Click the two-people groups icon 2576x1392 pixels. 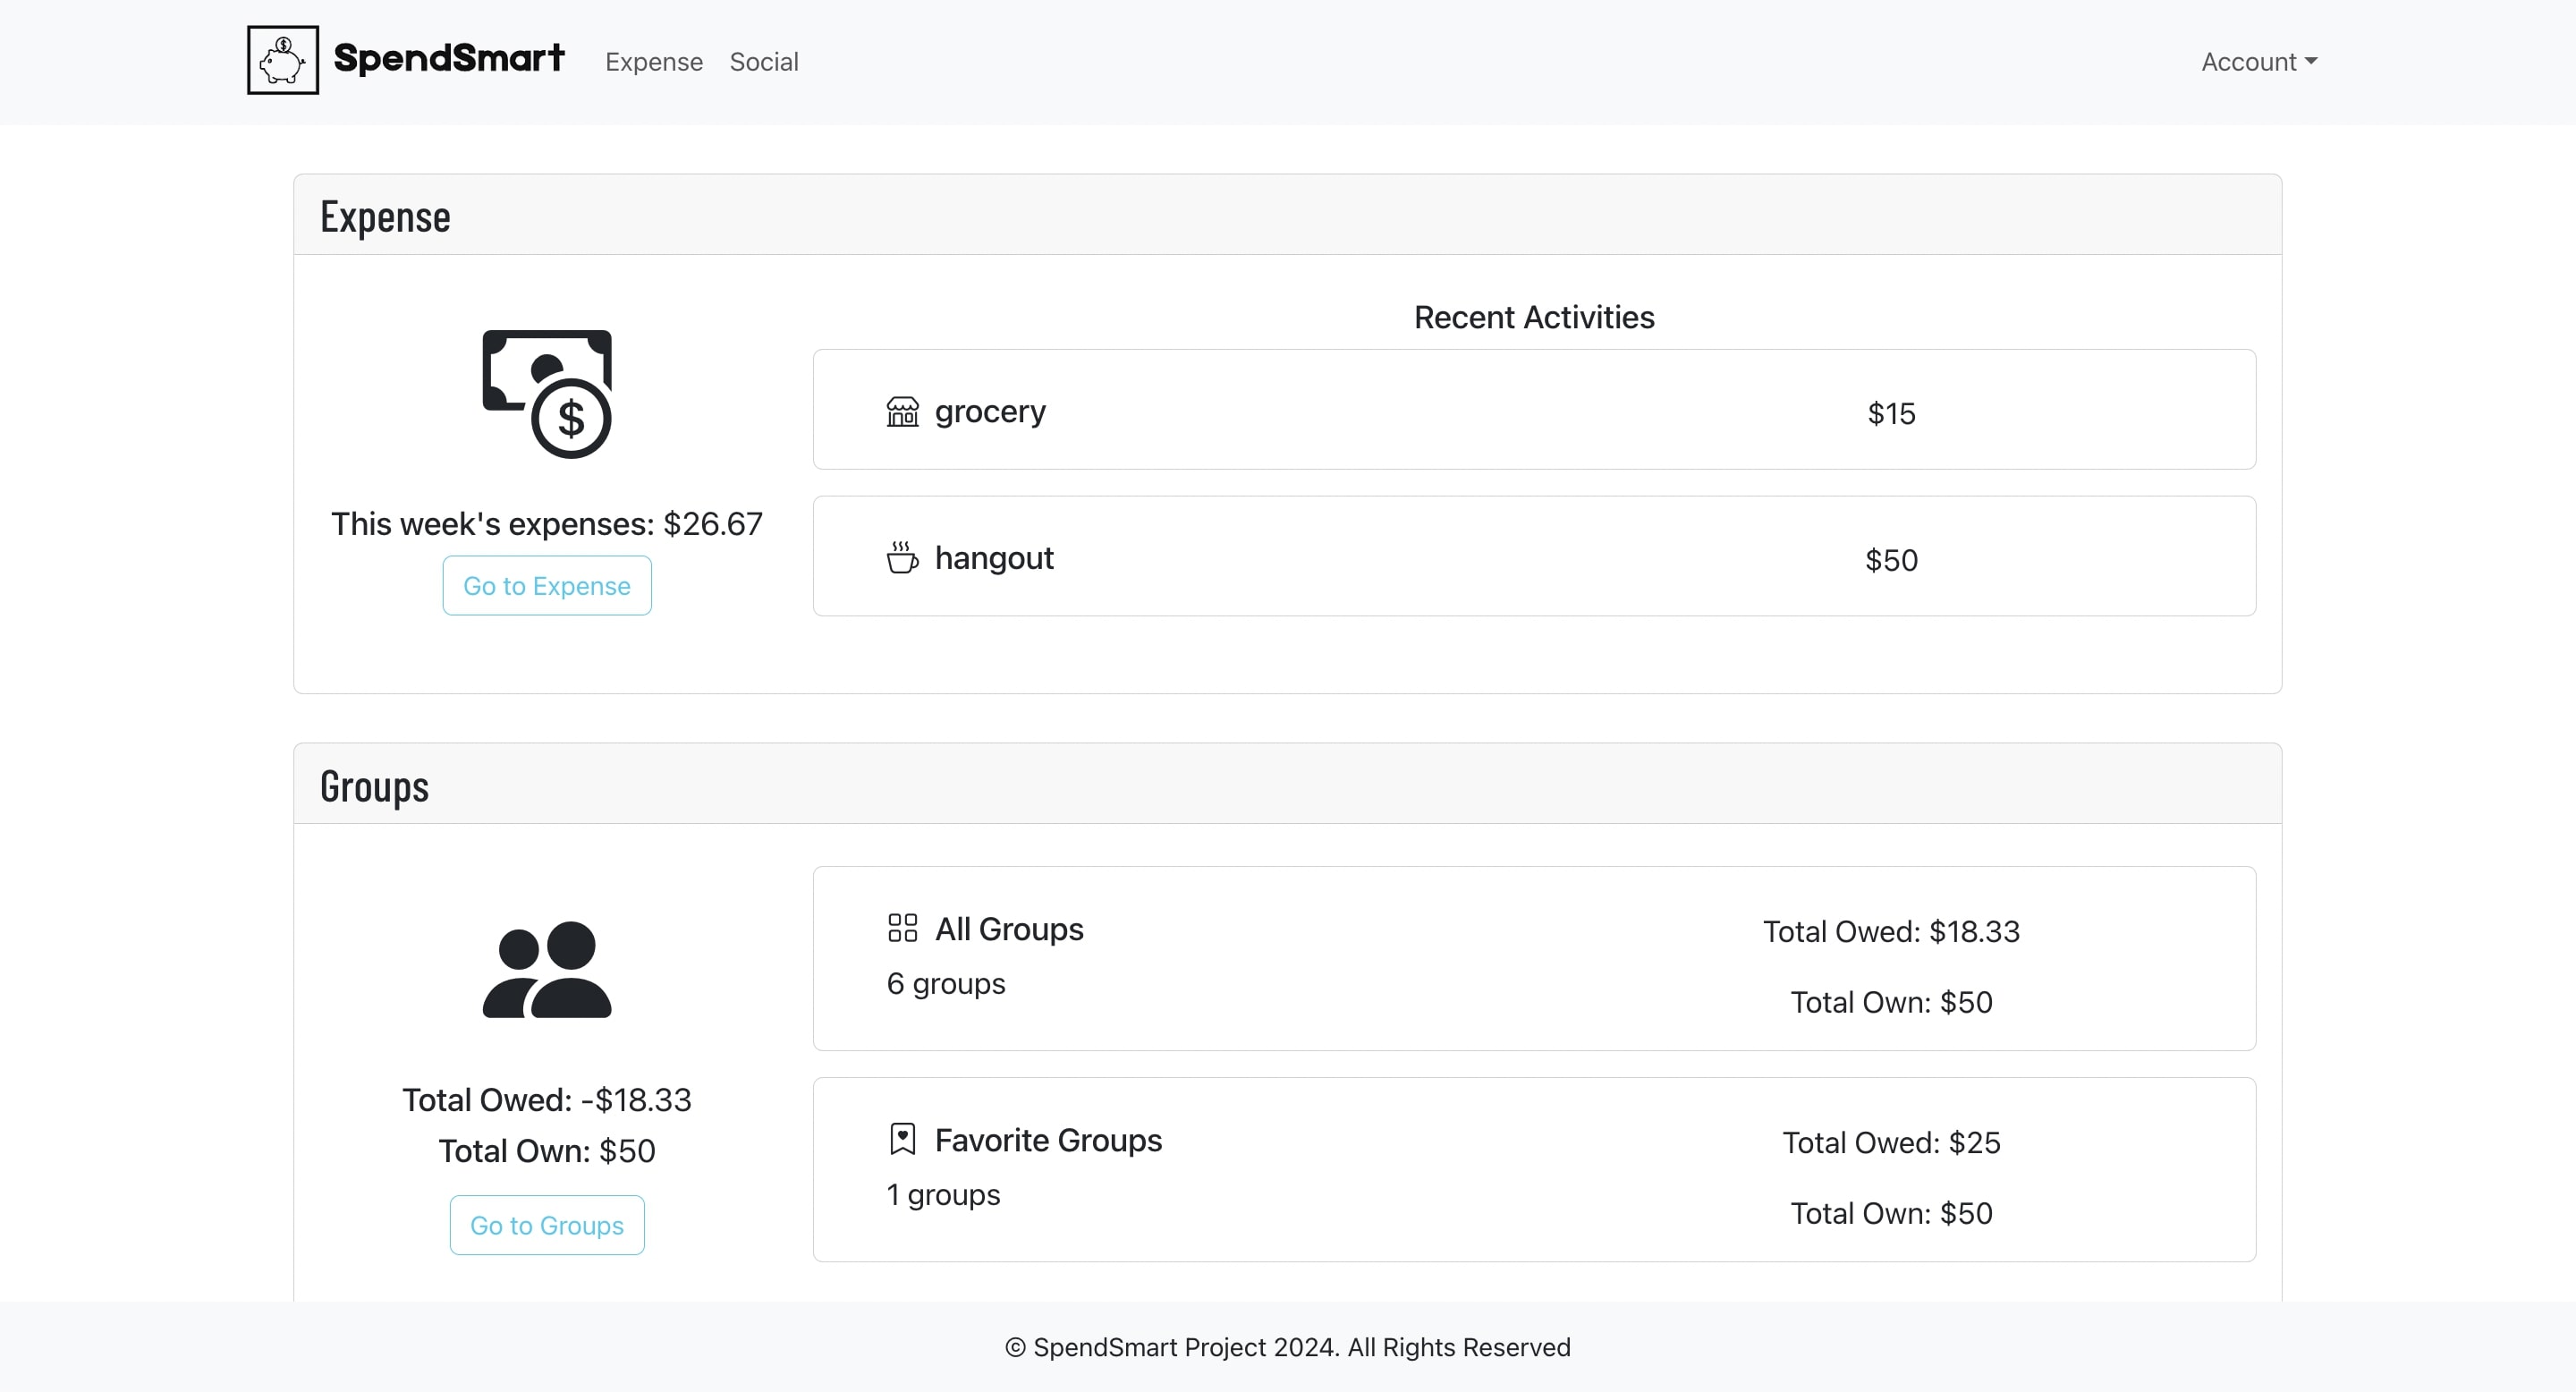(547, 969)
